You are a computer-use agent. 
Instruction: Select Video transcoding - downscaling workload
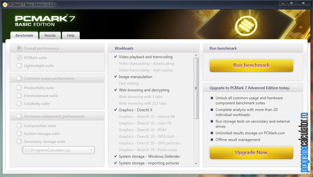(146, 64)
